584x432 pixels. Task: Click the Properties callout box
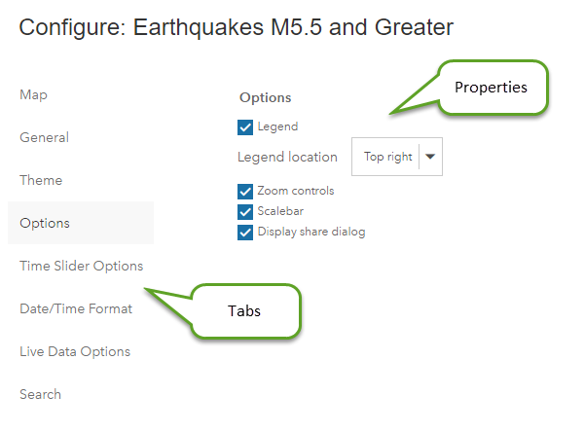tap(492, 87)
